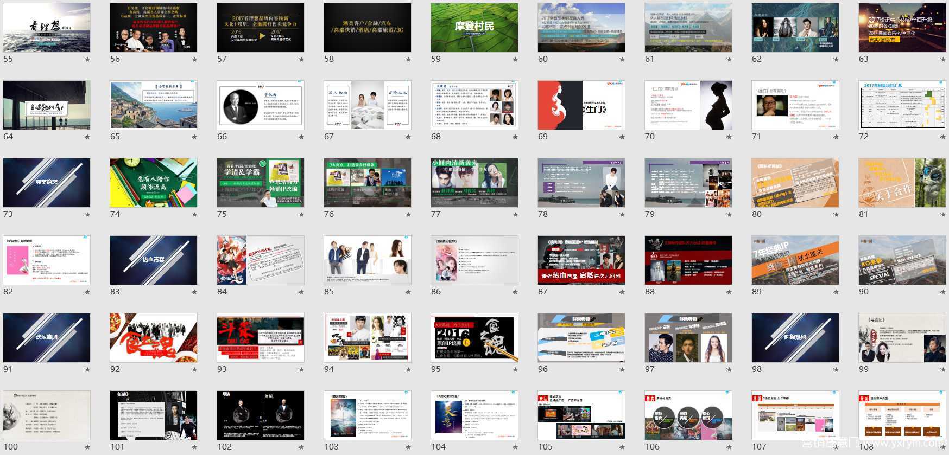This screenshot has width=949, height=455.
Task: Select slide 62 thumbnail
Action: click(x=795, y=28)
